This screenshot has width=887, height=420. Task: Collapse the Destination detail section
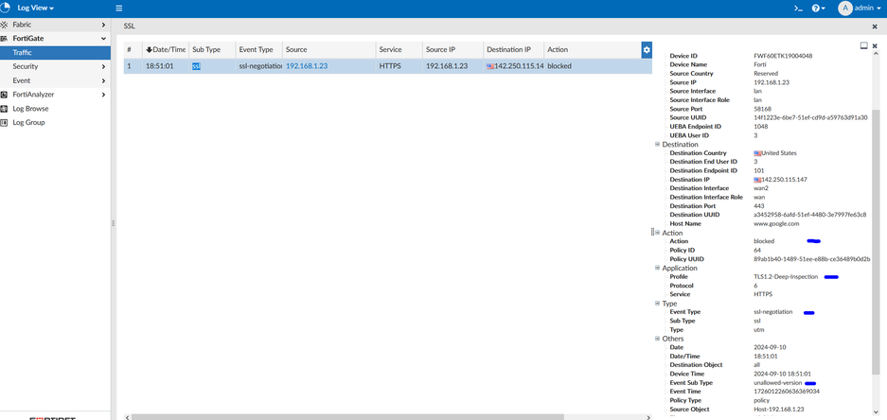click(x=657, y=144)
